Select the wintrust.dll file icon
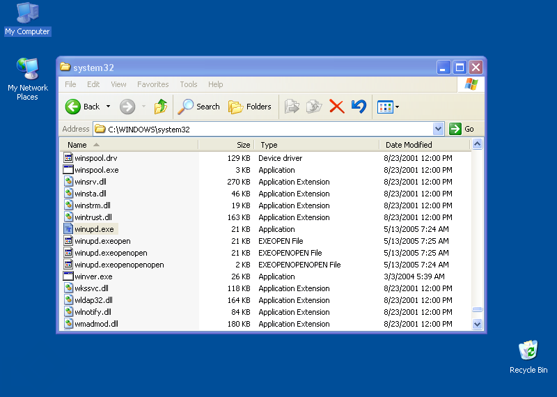The height and width of the screenshot is (397, 557). (68, 217)
